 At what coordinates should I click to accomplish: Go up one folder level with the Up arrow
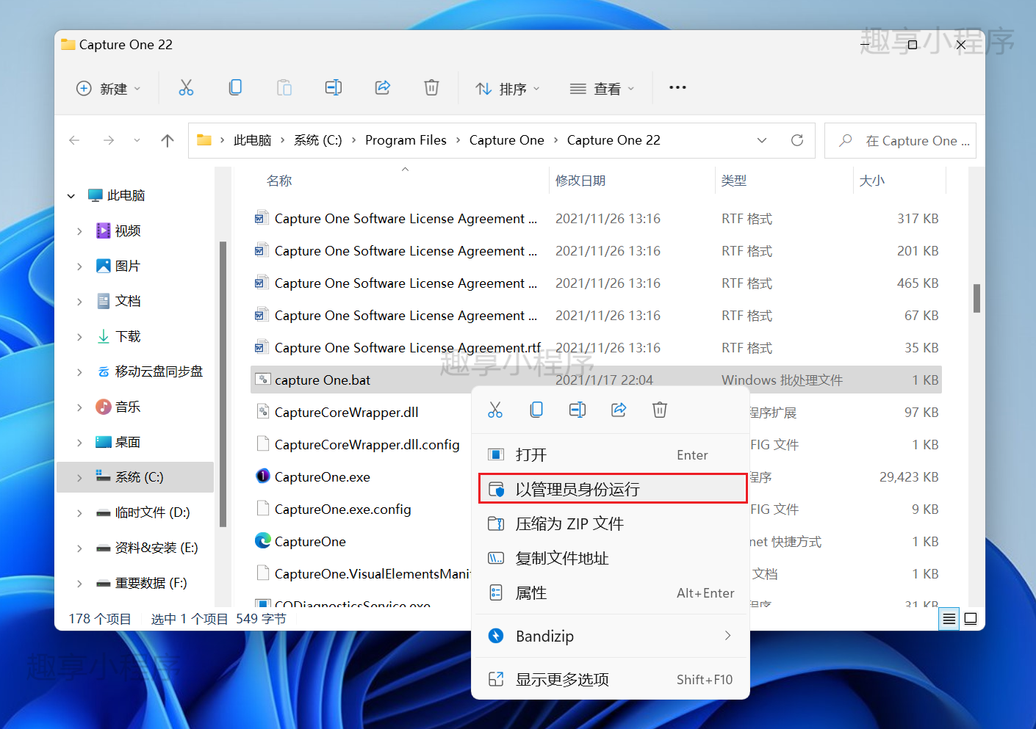(168, 140)
